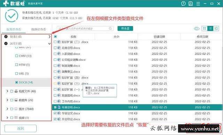Check the 图片 (7844) checkbox
The height and width of the screenshot is (135, 223).
12,109
